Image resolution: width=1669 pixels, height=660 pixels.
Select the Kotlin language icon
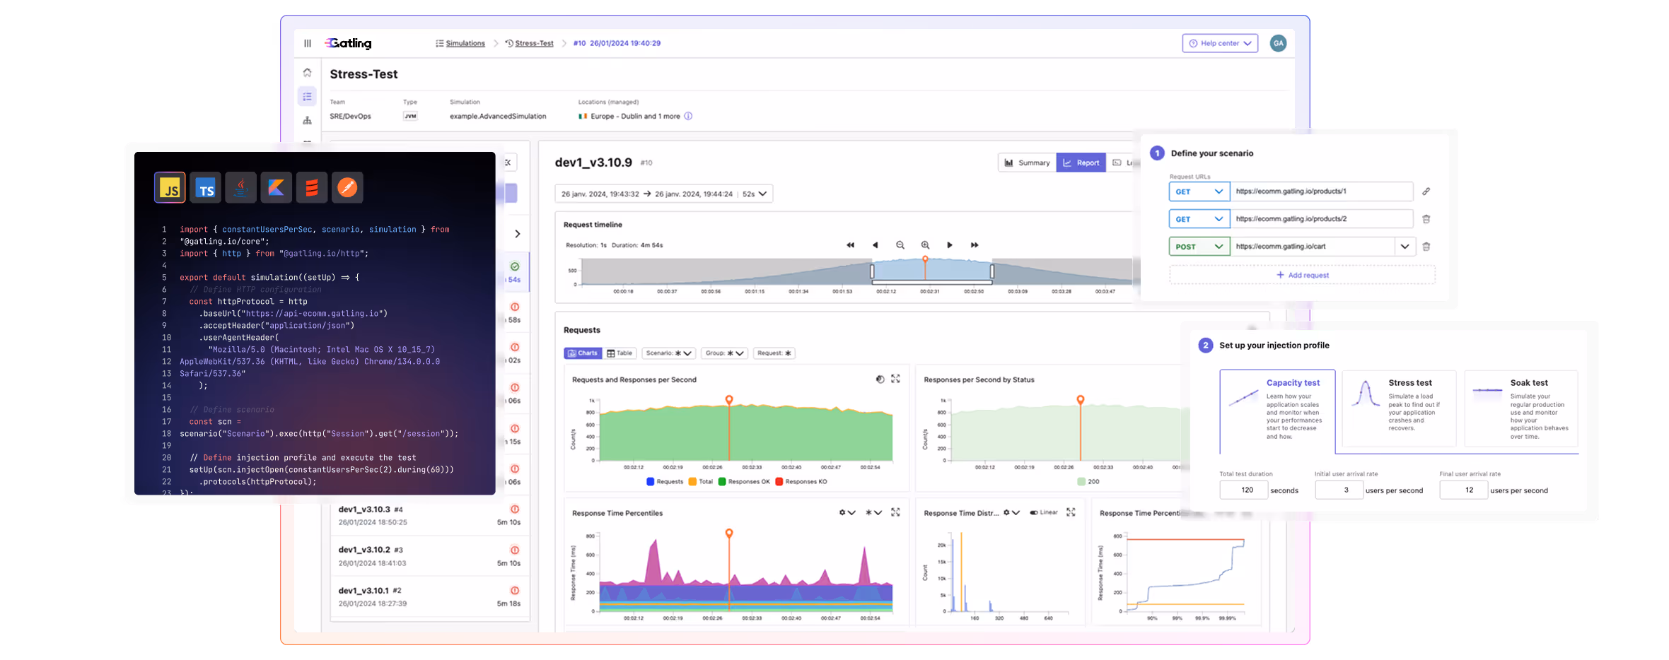277,187
